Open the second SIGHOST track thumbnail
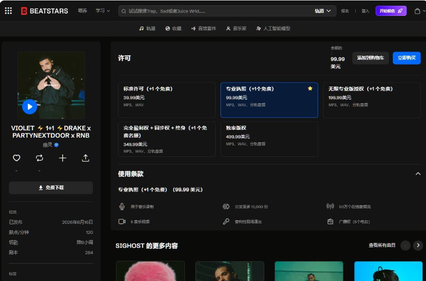The height and width of the screenshot is (281, 426). tap(230, 271)
